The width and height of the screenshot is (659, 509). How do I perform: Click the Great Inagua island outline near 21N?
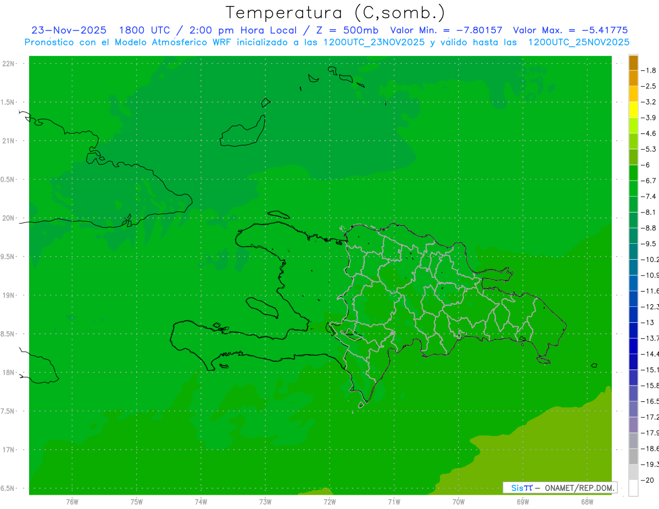pos(242,132)
